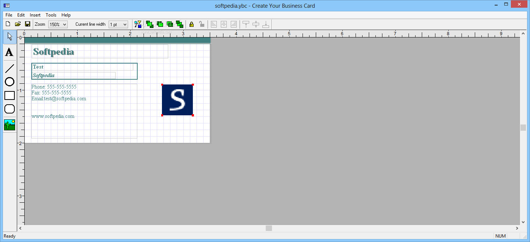Click the align left icon
530x242 pixels.
point(214,24)
